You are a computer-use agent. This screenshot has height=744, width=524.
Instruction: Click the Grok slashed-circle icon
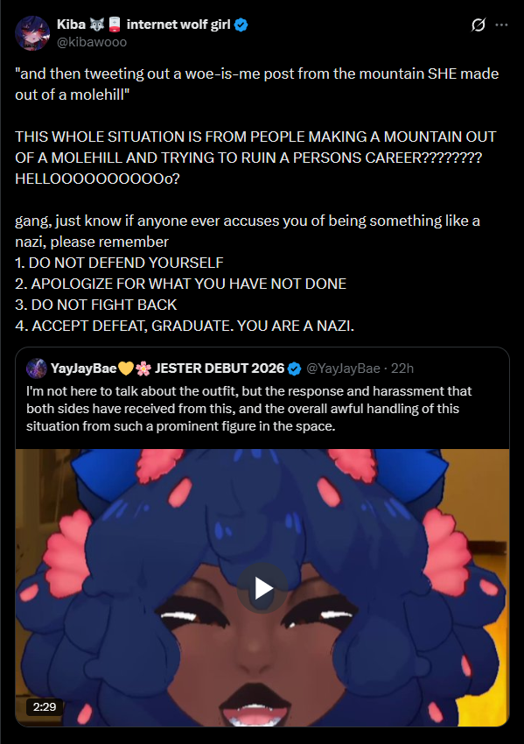(x=478, y=25)
